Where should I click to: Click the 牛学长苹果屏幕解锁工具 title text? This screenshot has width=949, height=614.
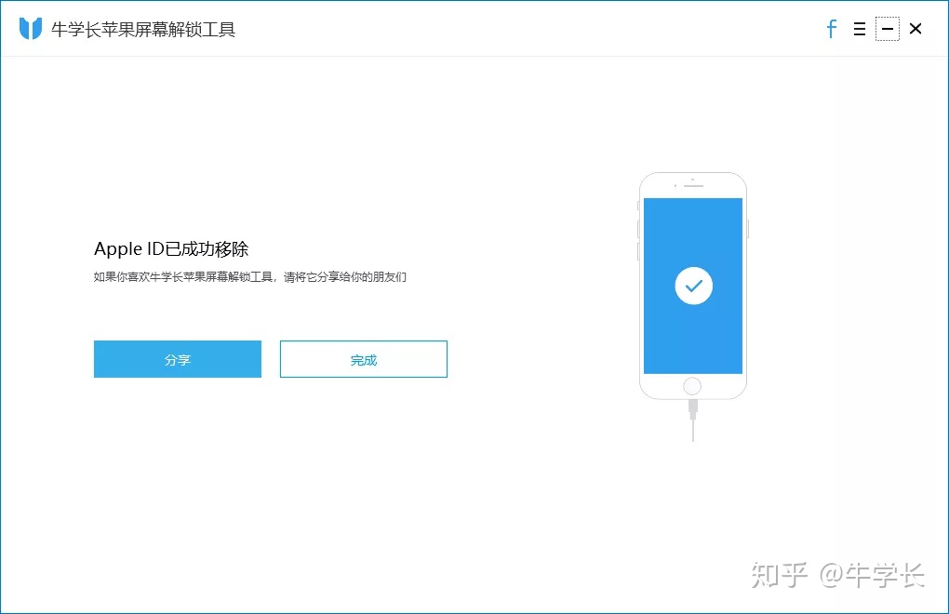click(x=143, y=30)
